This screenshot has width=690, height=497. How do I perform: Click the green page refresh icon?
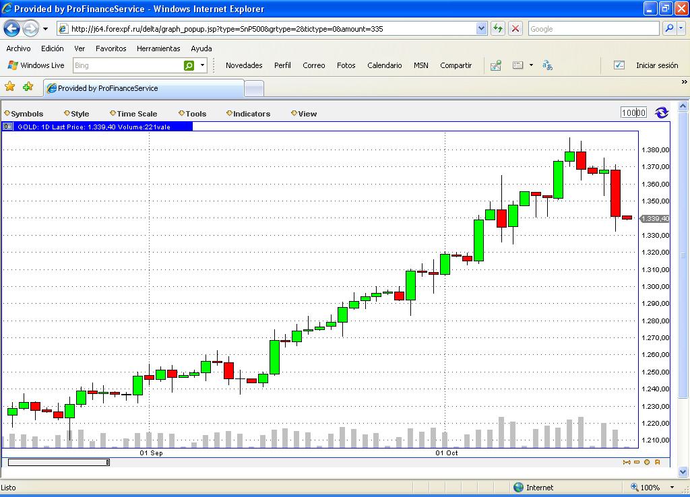[497, 28]
